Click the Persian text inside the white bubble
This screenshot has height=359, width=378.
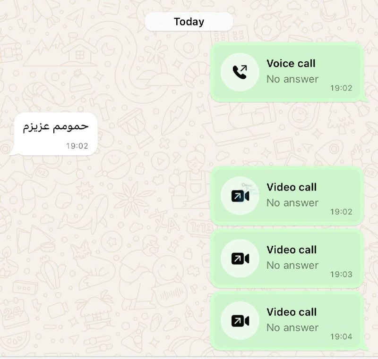click(x=56, y=126)
